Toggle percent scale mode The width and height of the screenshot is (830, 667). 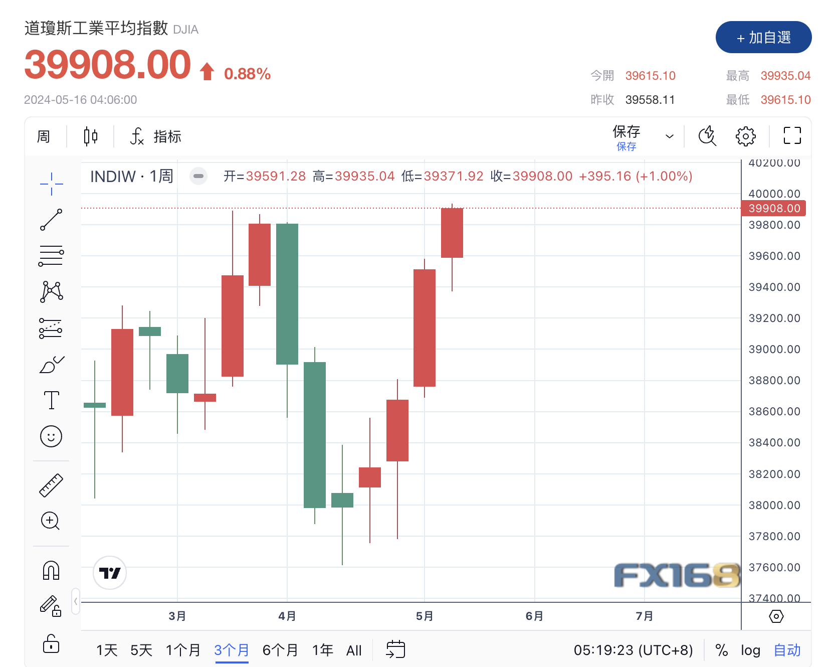pos(721,650)
